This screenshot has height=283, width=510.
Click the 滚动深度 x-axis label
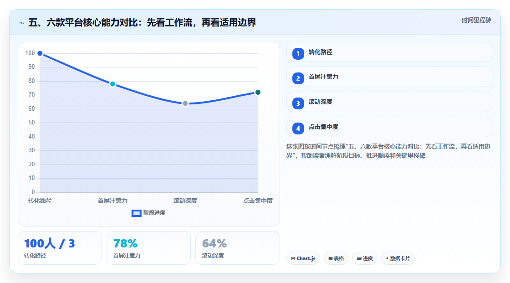(x=185, y=201)
